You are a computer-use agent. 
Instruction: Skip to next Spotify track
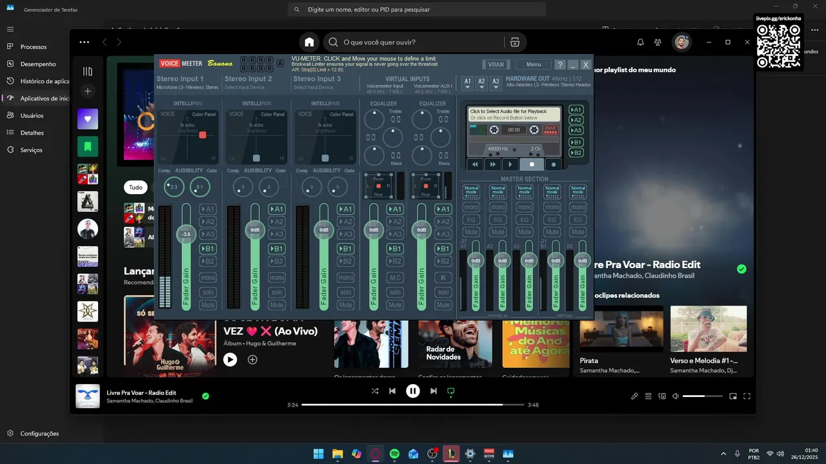[x=434, y=391]
